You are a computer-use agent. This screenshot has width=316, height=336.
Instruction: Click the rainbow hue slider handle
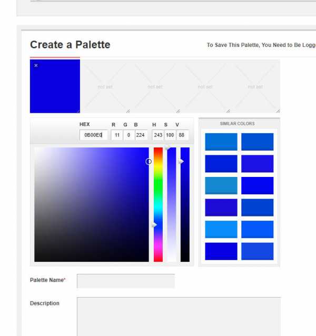tap(154, 225)
